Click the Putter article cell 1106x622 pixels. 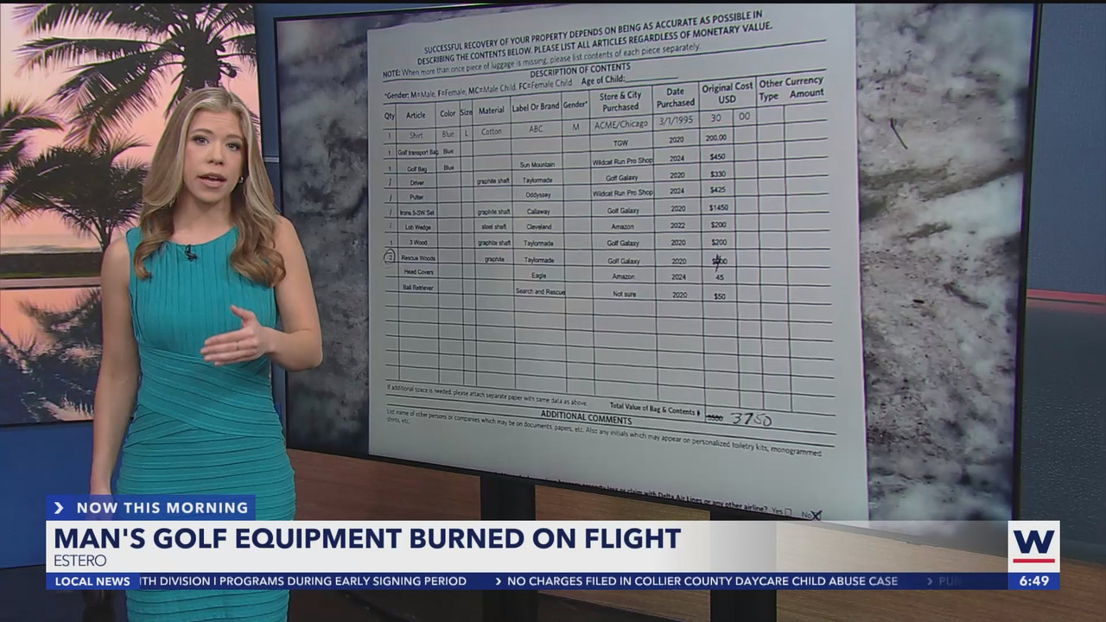tap(417, 198)
